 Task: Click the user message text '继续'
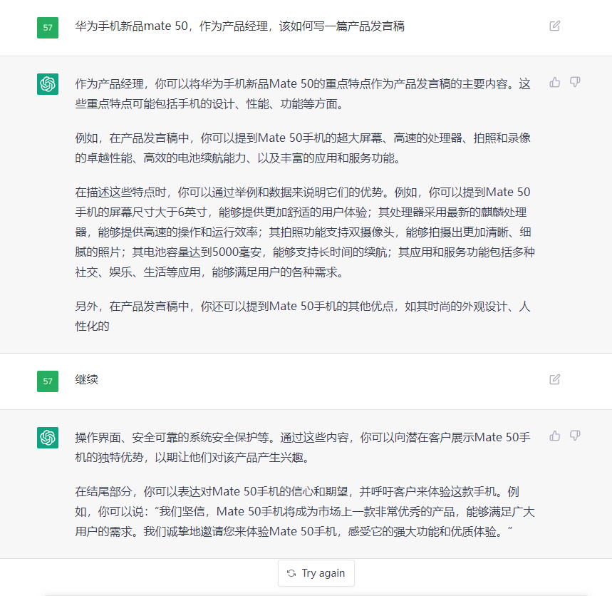(87, 379)
